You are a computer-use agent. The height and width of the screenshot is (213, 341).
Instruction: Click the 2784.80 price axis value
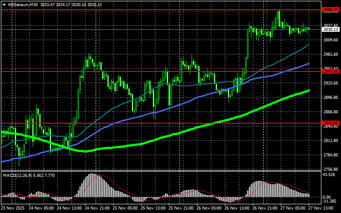(331, 155)
